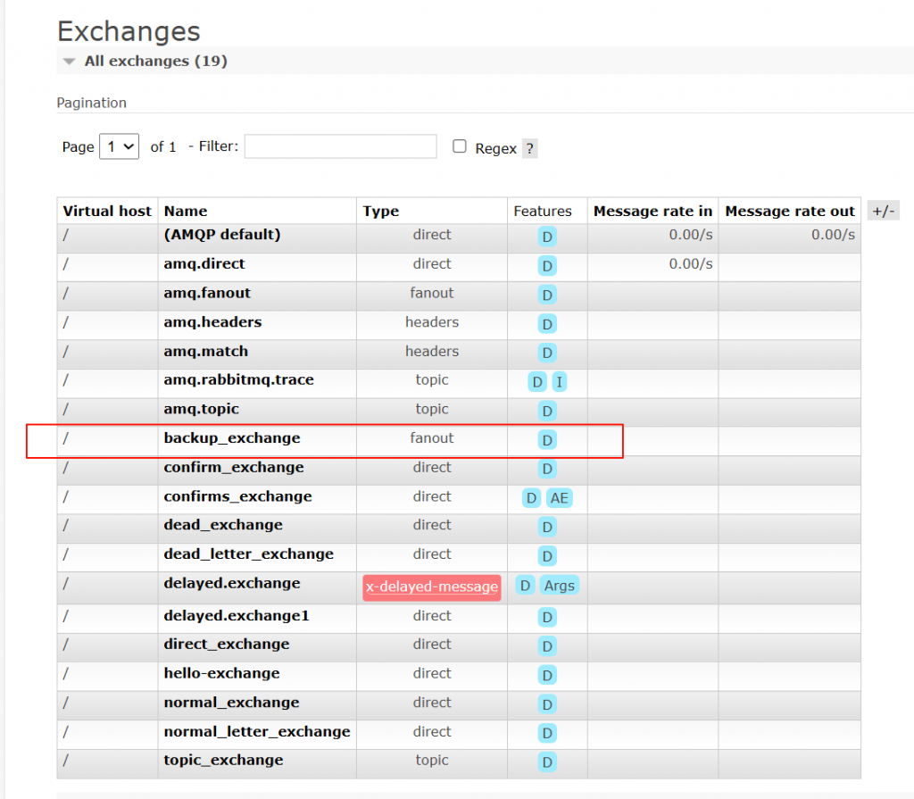Sort by the Type column header
Viewport: 914px width, 799px height.
[380, 212]
